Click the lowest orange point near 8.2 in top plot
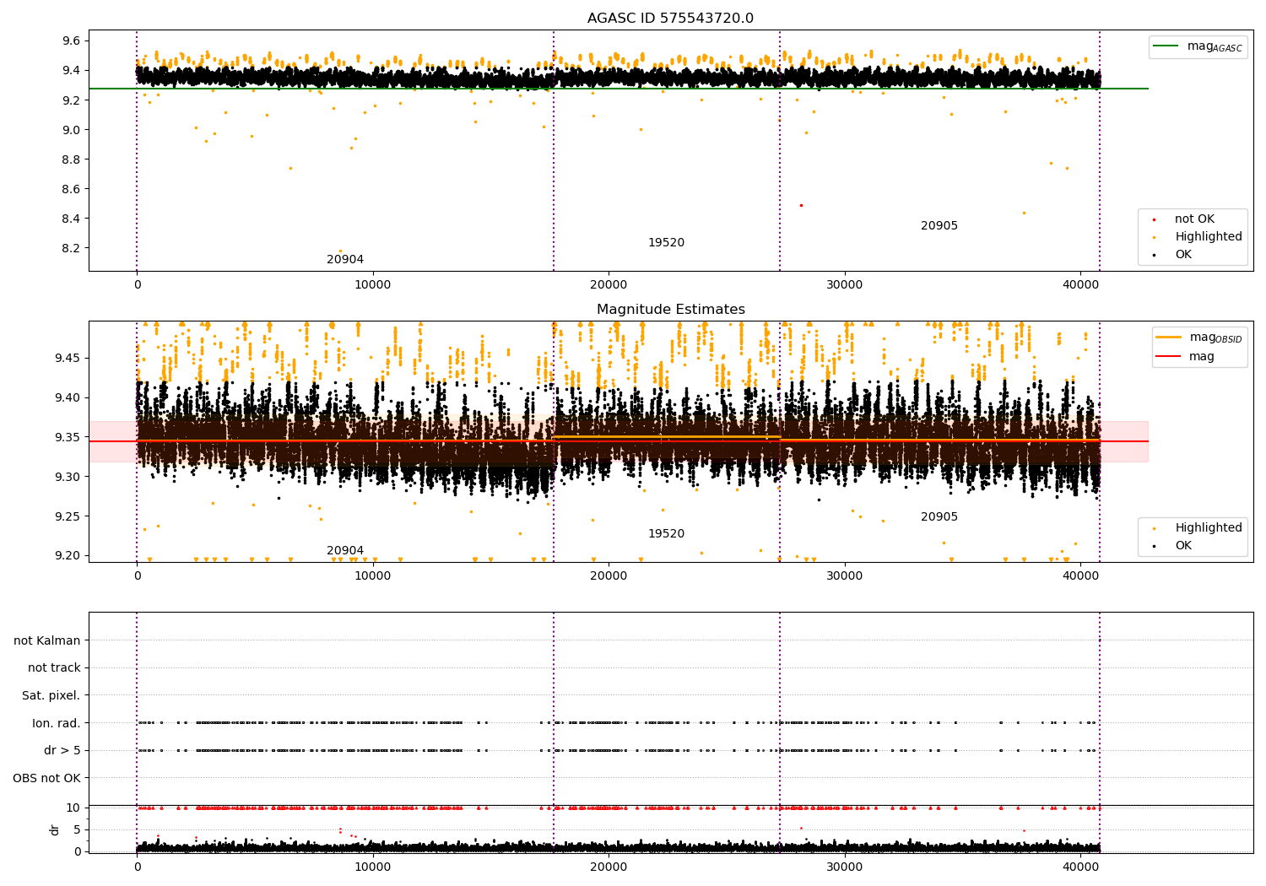Screen dimensions: 1266x886 [x=341, y=251]
